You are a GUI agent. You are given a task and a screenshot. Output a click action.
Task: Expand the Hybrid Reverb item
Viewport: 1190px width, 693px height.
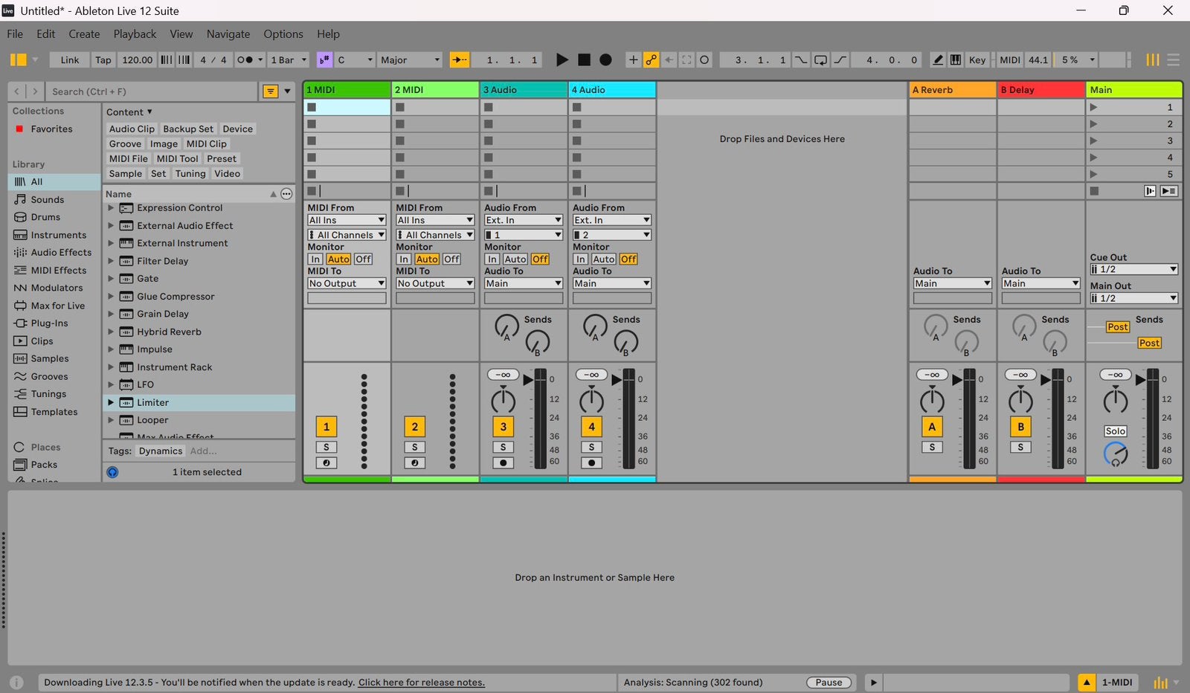click(x=111, y=332)
